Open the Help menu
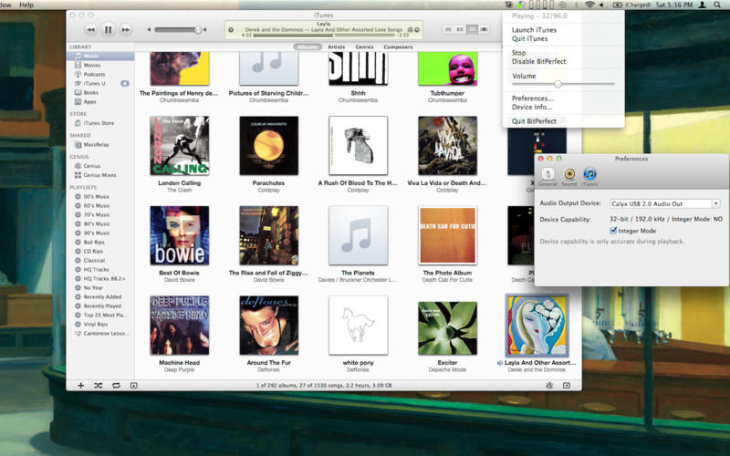The width and height of the screenshot is (730, 456). [26, 5]
